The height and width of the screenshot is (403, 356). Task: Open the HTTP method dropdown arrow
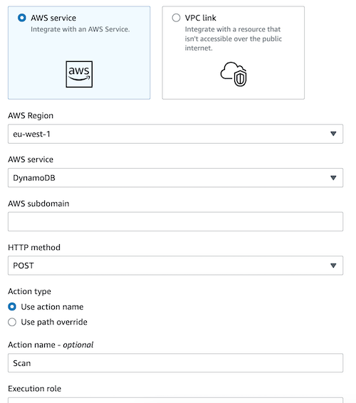click(333, 266)
